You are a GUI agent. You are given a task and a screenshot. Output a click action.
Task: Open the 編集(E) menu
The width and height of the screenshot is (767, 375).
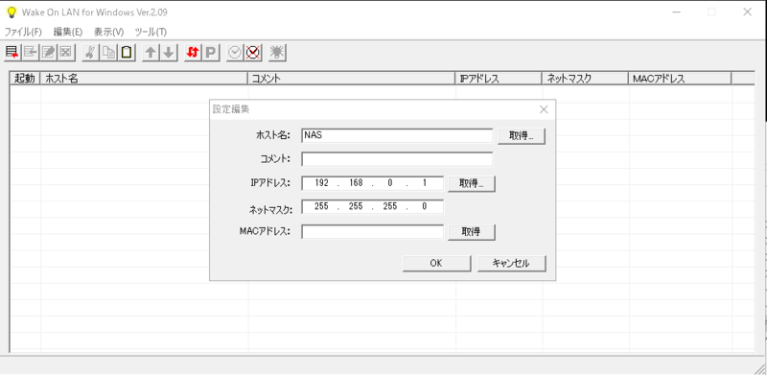click(x=68, y=32)
